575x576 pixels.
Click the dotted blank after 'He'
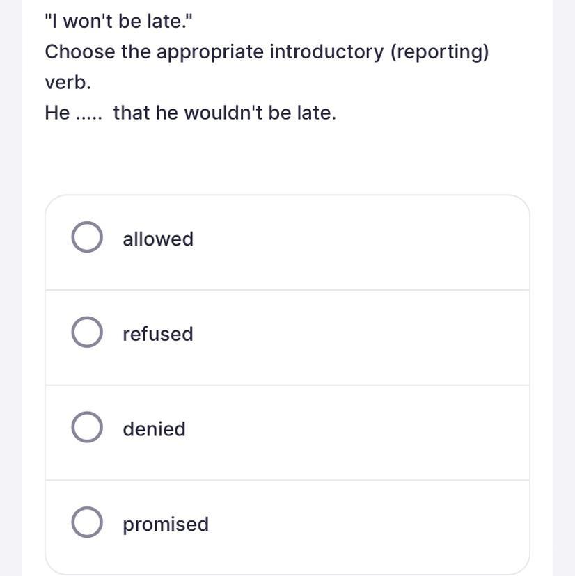click(x=88, y=118)
